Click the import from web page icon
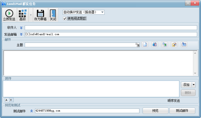This screenshot has width=201, height=118. pos(155,45)
